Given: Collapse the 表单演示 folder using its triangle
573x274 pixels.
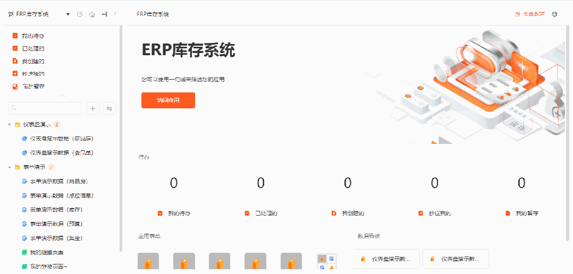Looking at the screenshot, I should pyautogui.click(x=10, y=167).
